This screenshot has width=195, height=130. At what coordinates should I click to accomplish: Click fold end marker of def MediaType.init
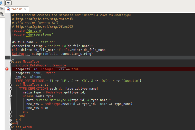pyautogui.click(x=11, y=119)
